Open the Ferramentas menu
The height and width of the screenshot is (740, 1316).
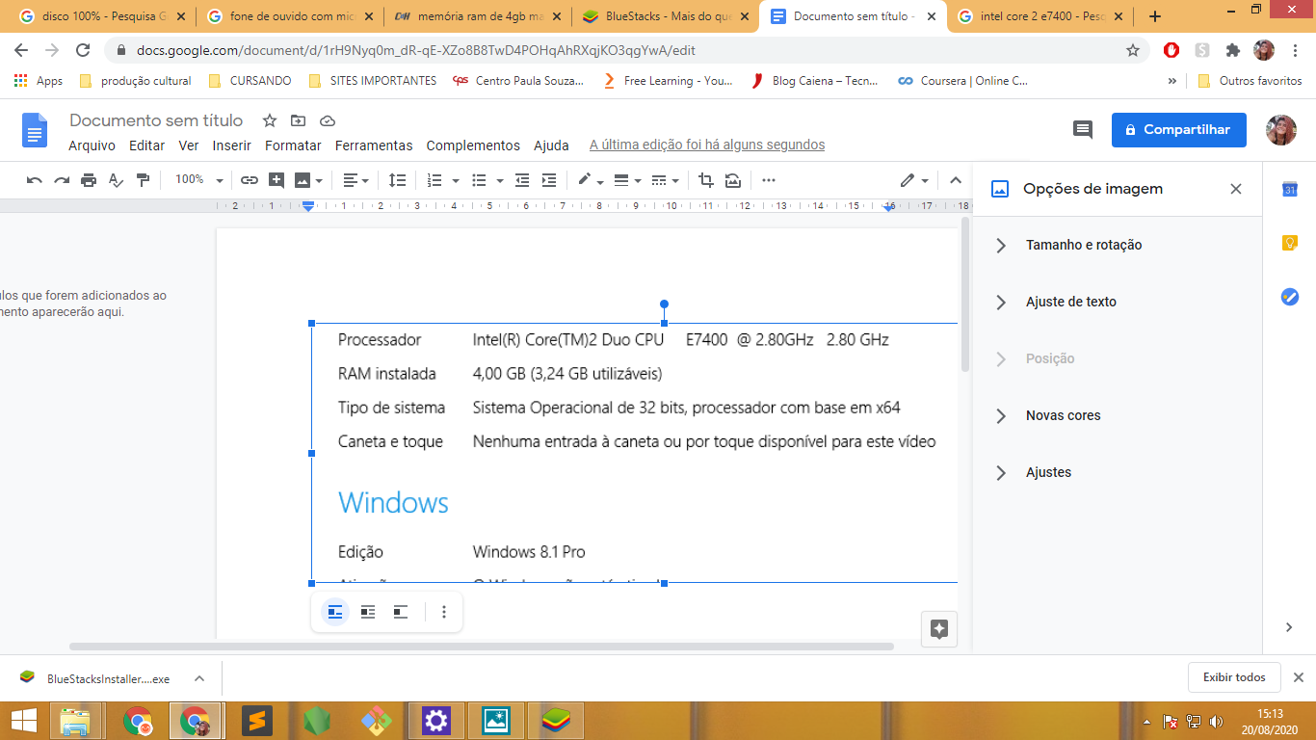coord(374,145)
